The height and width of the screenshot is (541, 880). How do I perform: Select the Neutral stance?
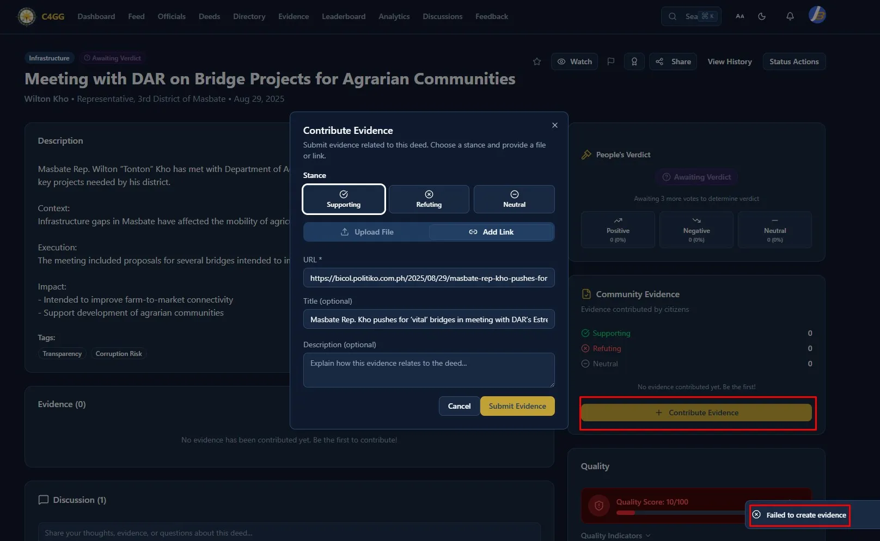click(x=514, y=199)
